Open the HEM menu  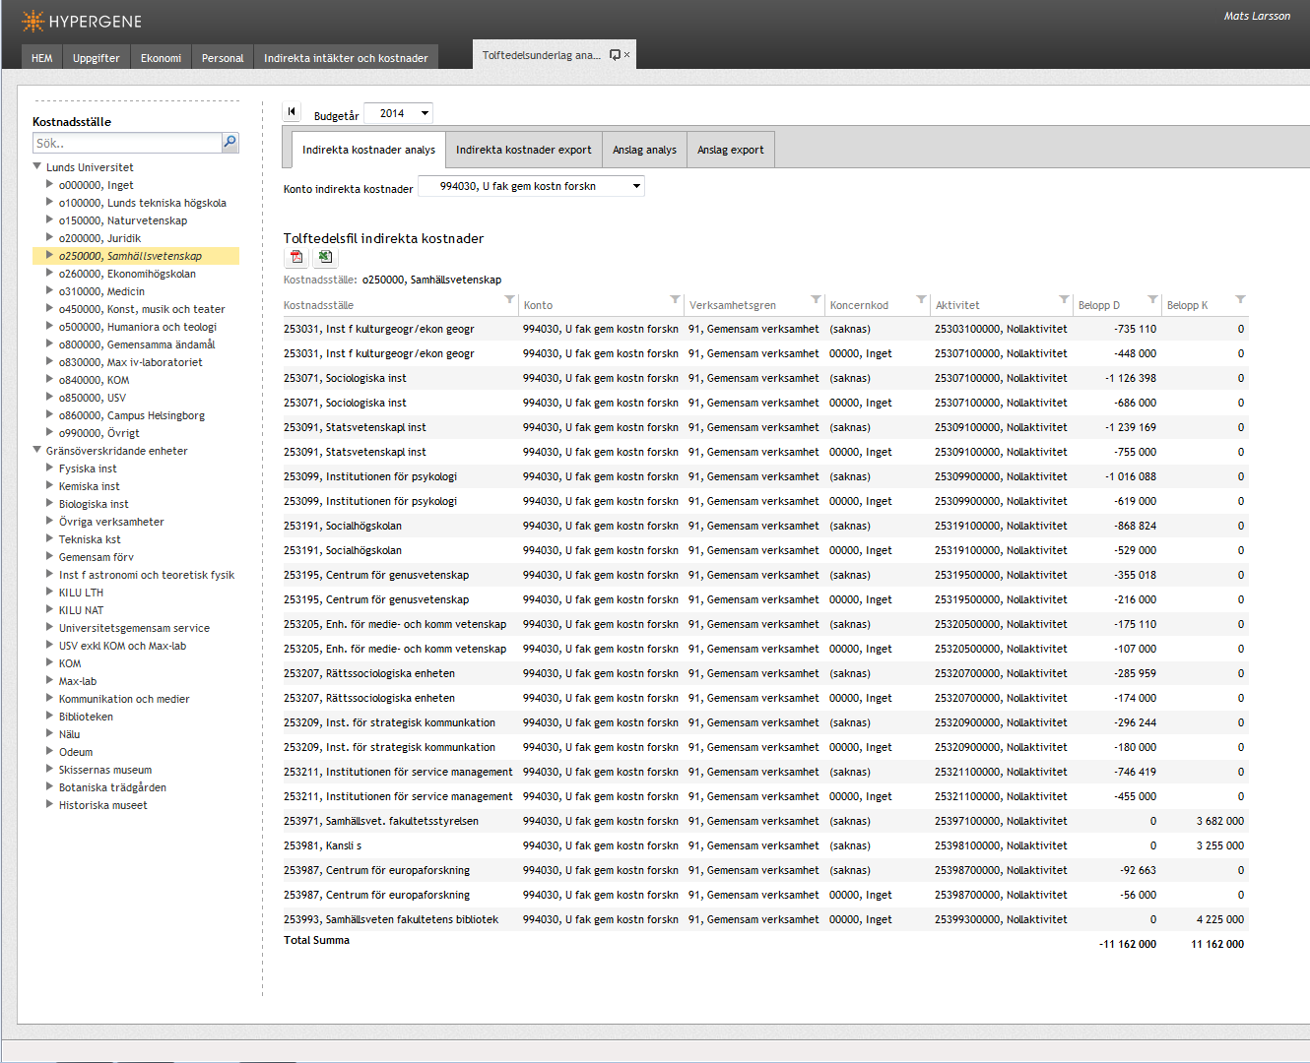(42, 58)
